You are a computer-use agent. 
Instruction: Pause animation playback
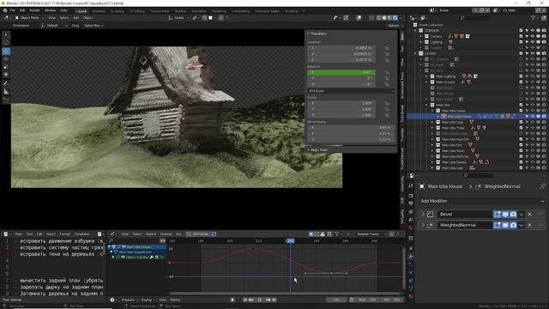(x=259, y=300)
